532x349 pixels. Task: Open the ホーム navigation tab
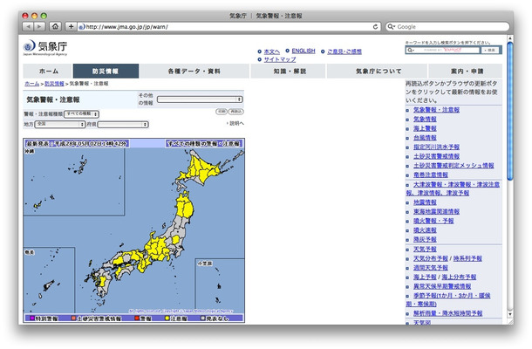click(48, 71)
